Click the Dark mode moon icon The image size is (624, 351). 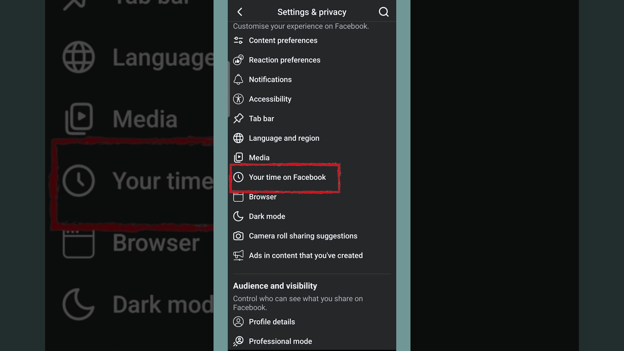238,216
